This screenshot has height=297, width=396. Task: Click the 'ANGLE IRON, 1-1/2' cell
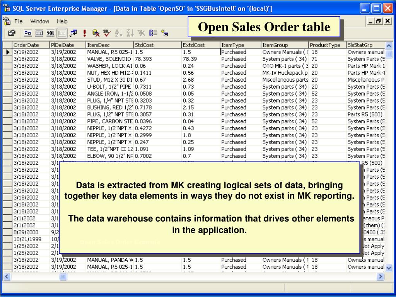[x=109, y=94]
